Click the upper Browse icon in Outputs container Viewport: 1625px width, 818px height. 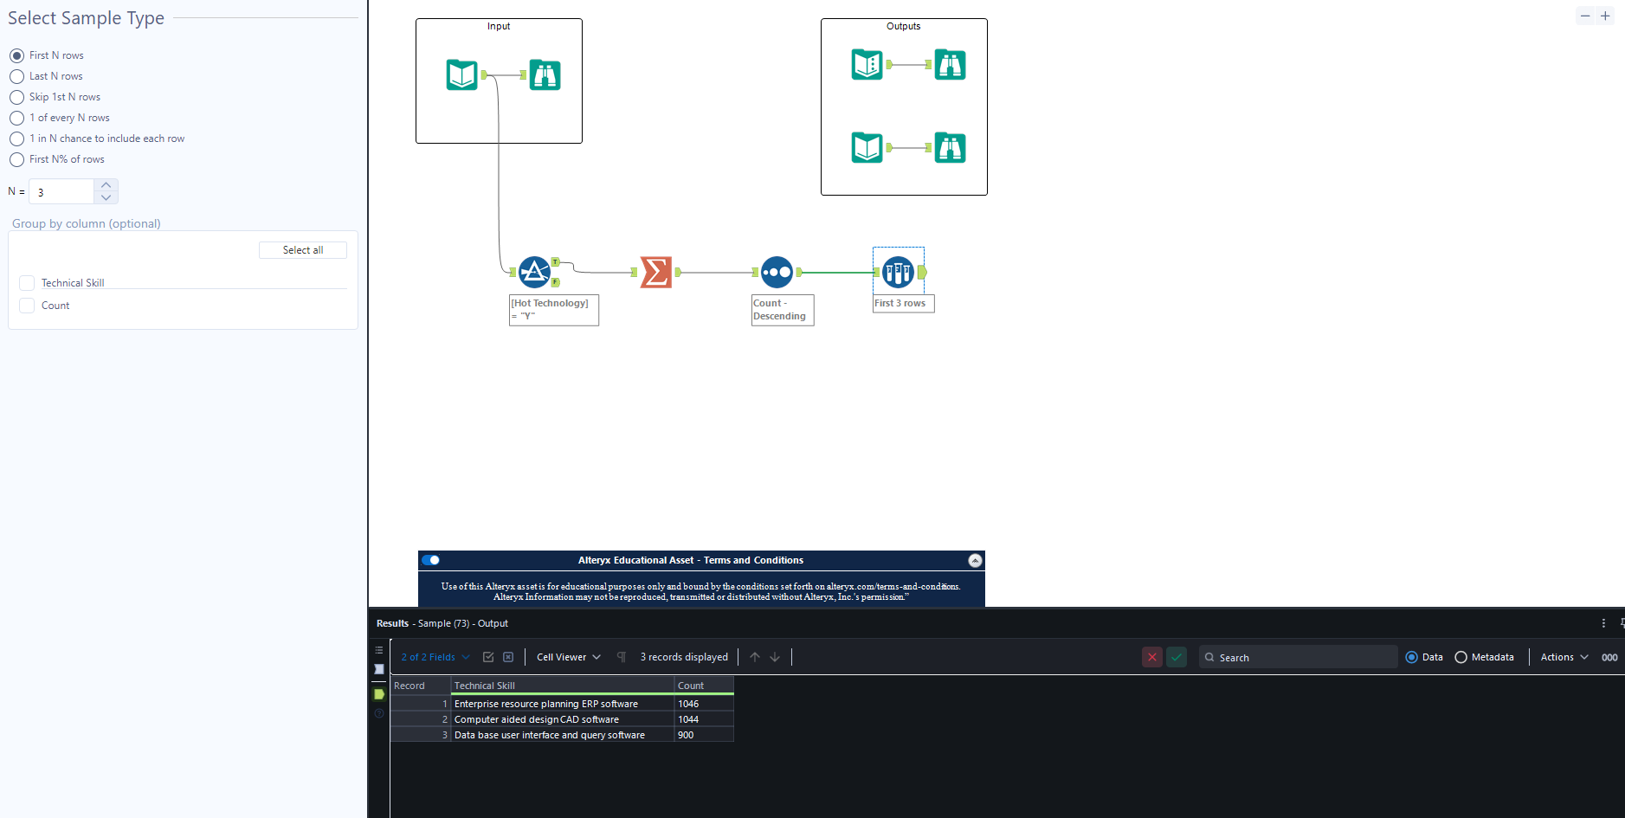[950, 64]
